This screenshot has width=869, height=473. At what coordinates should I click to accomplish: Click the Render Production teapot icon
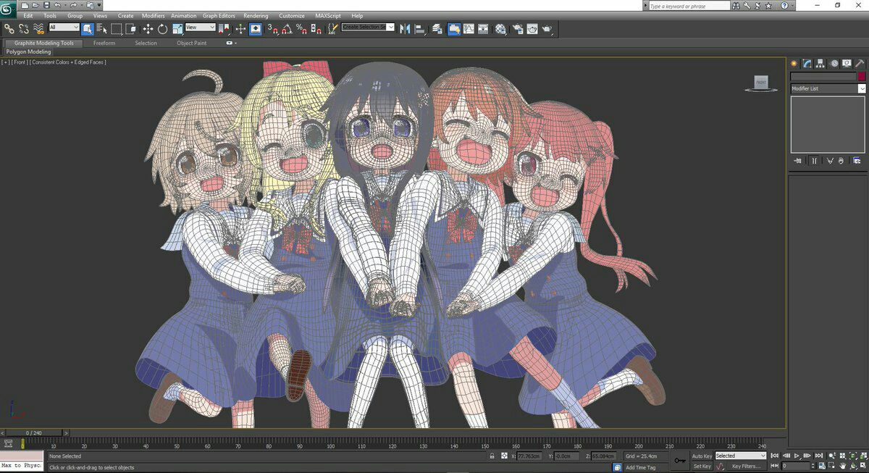click(x=547, y=29)
